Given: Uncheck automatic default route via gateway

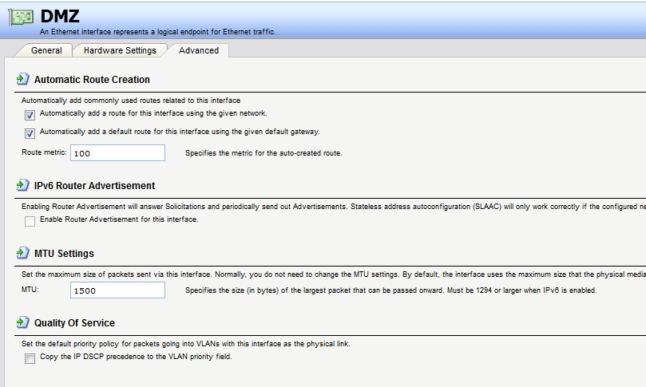Looking at the screenshot, I should (x=30, y=132).
